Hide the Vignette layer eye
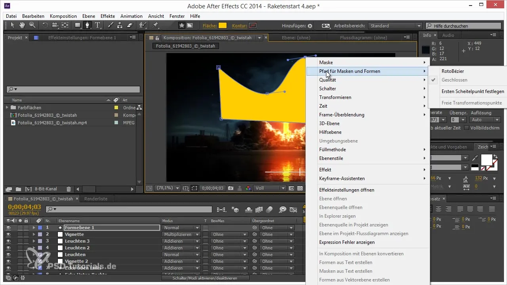The height and width of the screenshot is (285, 507). [x=8, y=234]
